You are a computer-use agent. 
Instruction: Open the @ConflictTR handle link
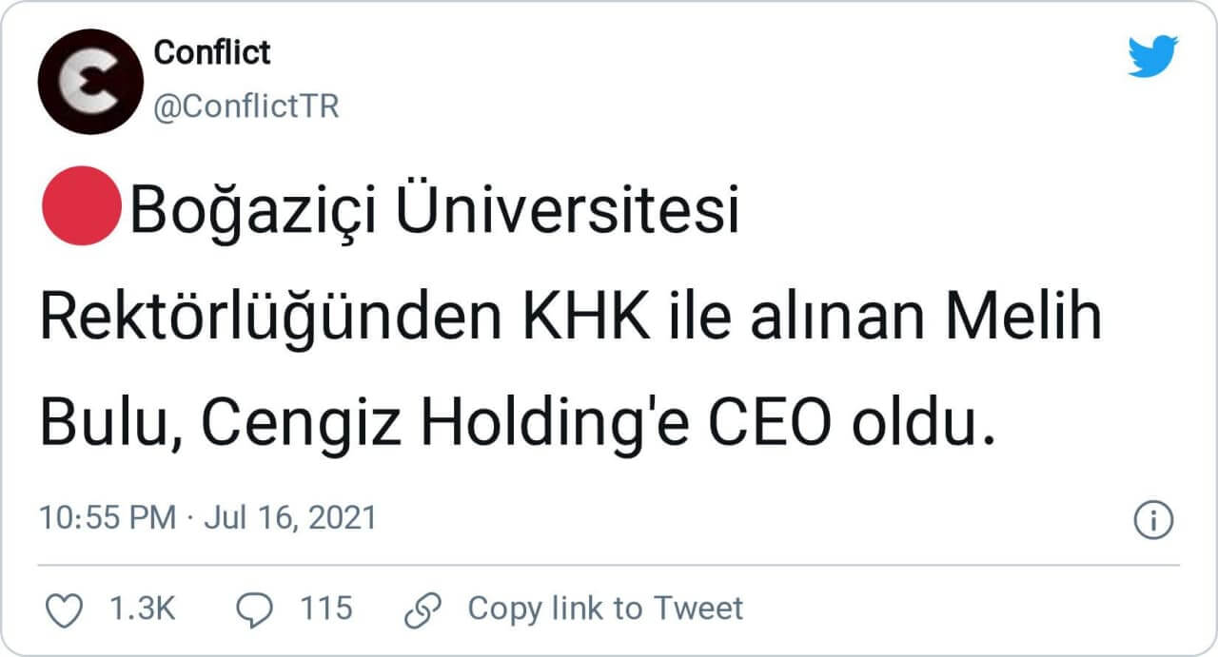(246, 107)
